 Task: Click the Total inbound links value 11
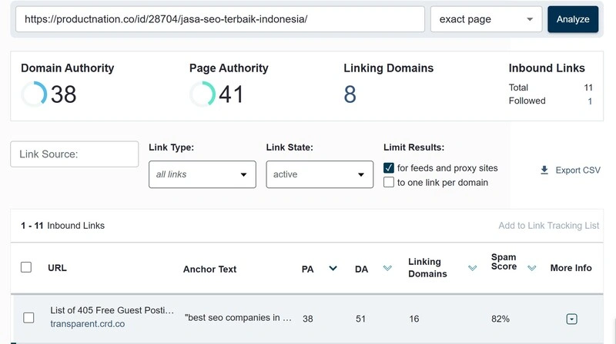(x=588, y=88)
